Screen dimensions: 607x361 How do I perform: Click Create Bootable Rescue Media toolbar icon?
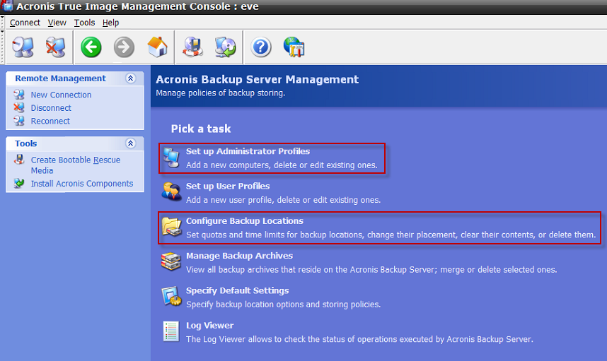pos(193,47)
